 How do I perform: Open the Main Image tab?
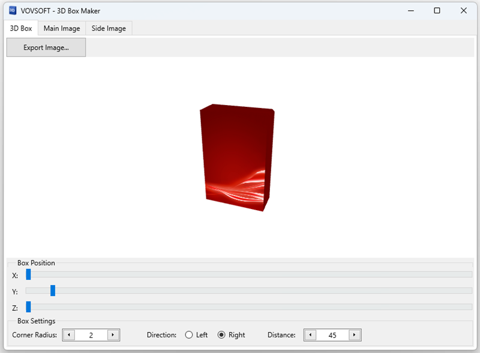coord(62,28)
